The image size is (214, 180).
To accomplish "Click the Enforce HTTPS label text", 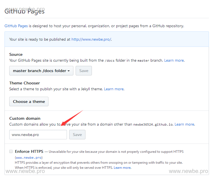I will point(29,151).
